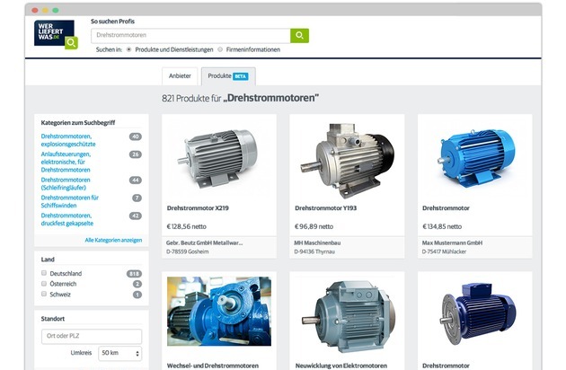Check the Deutschland country checkbox

[44, 273]
